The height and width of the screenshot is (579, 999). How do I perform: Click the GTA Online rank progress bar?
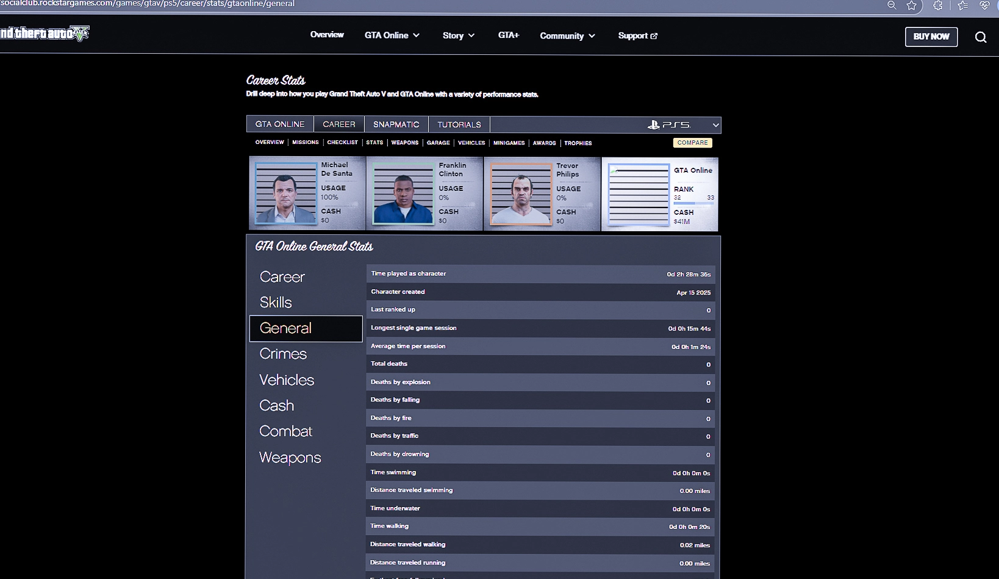click(x=693, y=203)
